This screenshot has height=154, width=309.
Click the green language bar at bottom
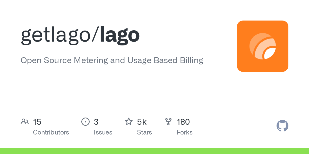click(x=154, y=151)
